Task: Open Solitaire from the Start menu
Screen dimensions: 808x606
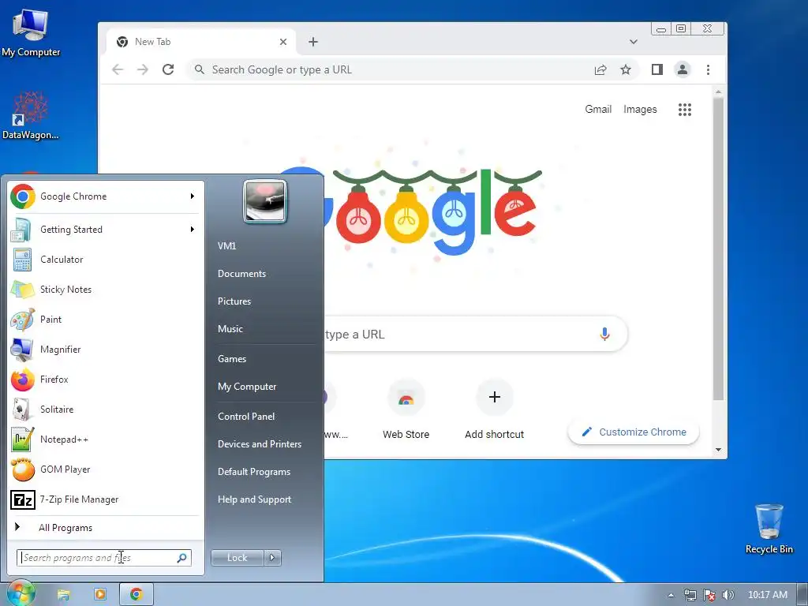Action: pos(106,410)
